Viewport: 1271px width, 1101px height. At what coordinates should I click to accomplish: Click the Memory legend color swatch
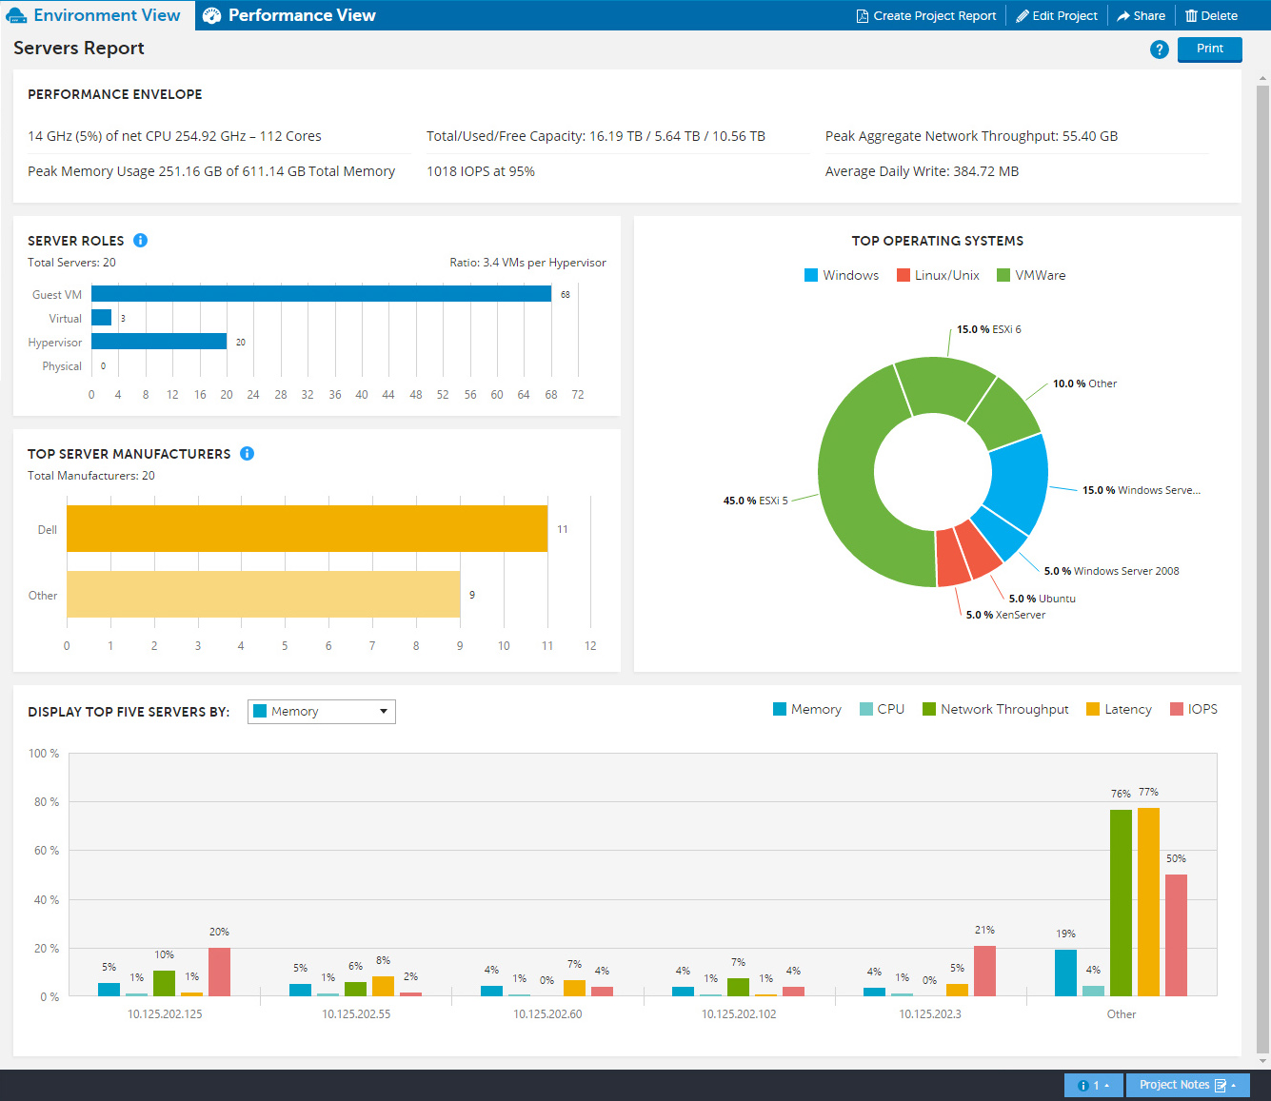click(781, 709)
